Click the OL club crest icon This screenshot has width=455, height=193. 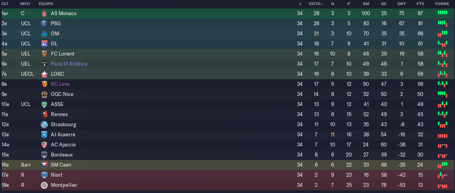point(44,44)
